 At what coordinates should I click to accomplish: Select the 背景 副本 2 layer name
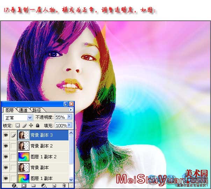tap(42, 146)
